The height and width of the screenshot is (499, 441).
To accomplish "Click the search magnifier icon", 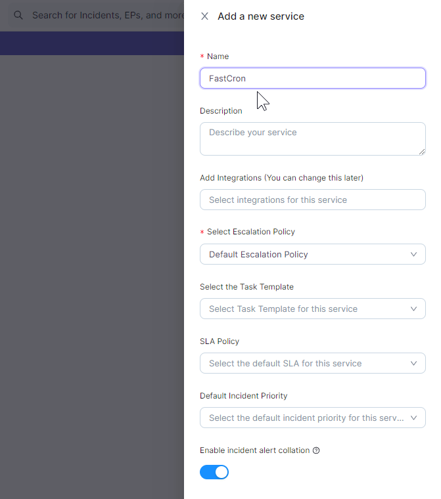I will [x=18, y=15].
